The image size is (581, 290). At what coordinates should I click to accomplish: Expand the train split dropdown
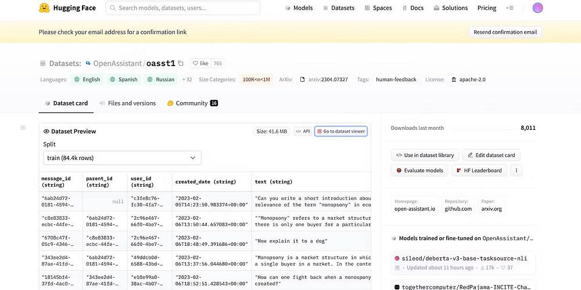122,158
